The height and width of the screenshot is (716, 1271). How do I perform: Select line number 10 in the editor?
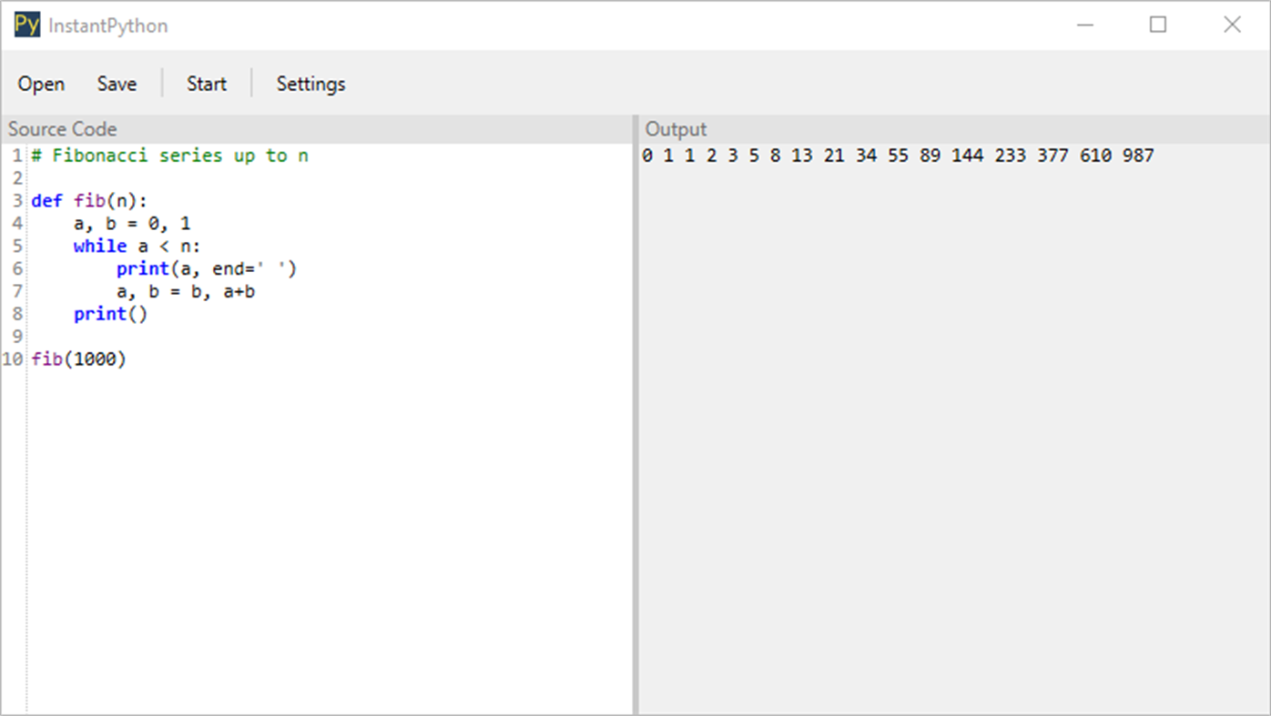point(13,358)
